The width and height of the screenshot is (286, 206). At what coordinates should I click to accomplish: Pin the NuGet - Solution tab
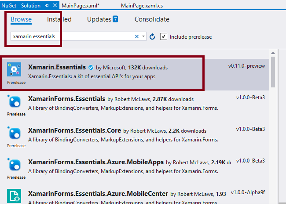coord(47,5)
